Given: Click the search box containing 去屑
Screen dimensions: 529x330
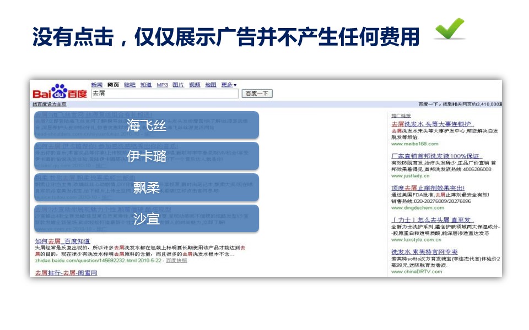Looking at the screenshot, I should [164, 94].
